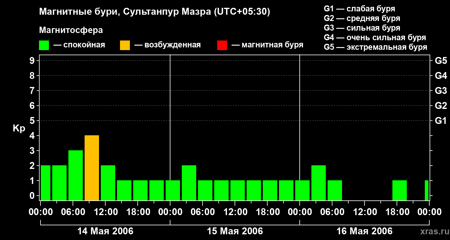Screen dimensions: 450x240
Task: Select the green Kp 3 bar on 14 May
Action: (x=76, y=175)
